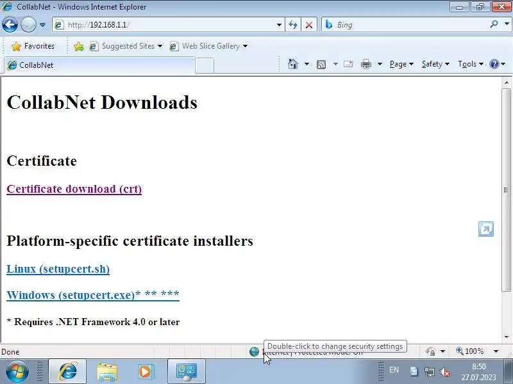Click the vertical scrollbar up arrow
This screenshot has height=384, width=513.
coord(507,83)
